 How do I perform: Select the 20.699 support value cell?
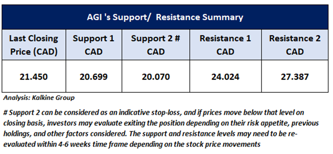[x=93, y=76]
